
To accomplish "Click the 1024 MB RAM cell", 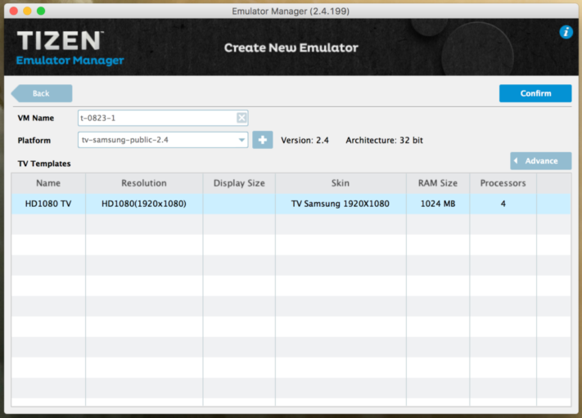I will pyautogui.click(x=438, y=204).
